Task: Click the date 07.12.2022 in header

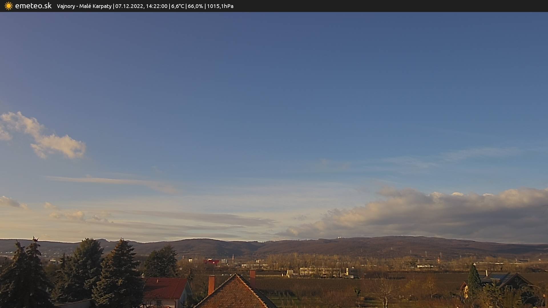Action: pos(129,6)
